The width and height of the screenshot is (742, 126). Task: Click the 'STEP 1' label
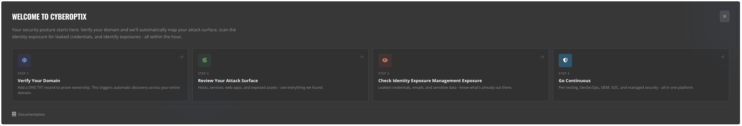click(23, 73)
